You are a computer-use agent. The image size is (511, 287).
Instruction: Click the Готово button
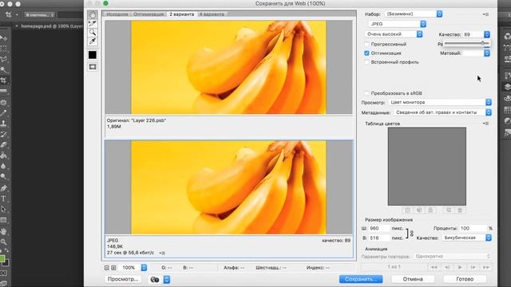point(465,279)
